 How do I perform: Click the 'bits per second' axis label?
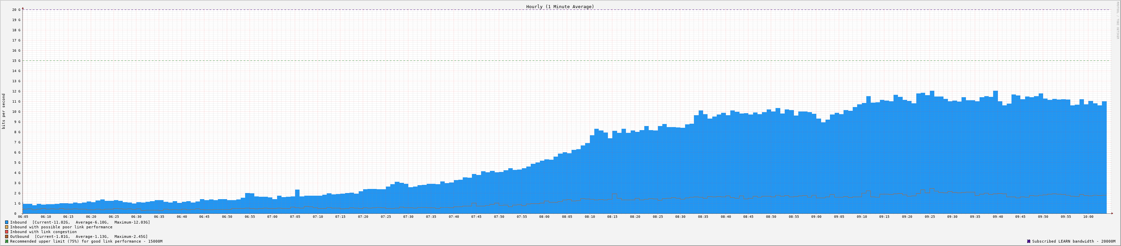[4, 111]
